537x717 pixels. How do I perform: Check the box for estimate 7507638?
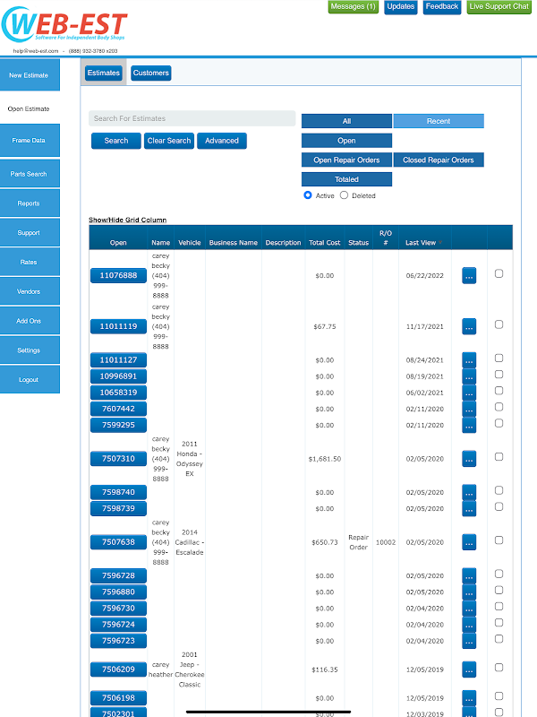pos(499,540)
